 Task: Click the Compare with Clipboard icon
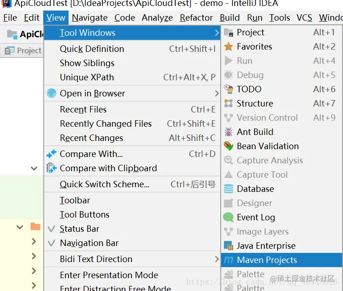point(51,168)
